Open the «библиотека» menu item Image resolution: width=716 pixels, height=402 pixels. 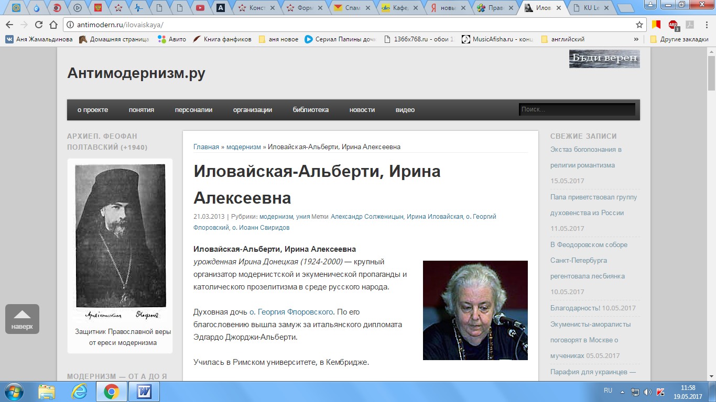click(311, 110)
